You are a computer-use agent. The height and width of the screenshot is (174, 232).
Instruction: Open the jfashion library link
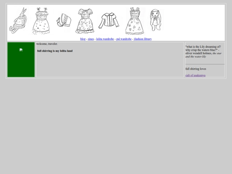pyautogui.click(x=143, y=39)
